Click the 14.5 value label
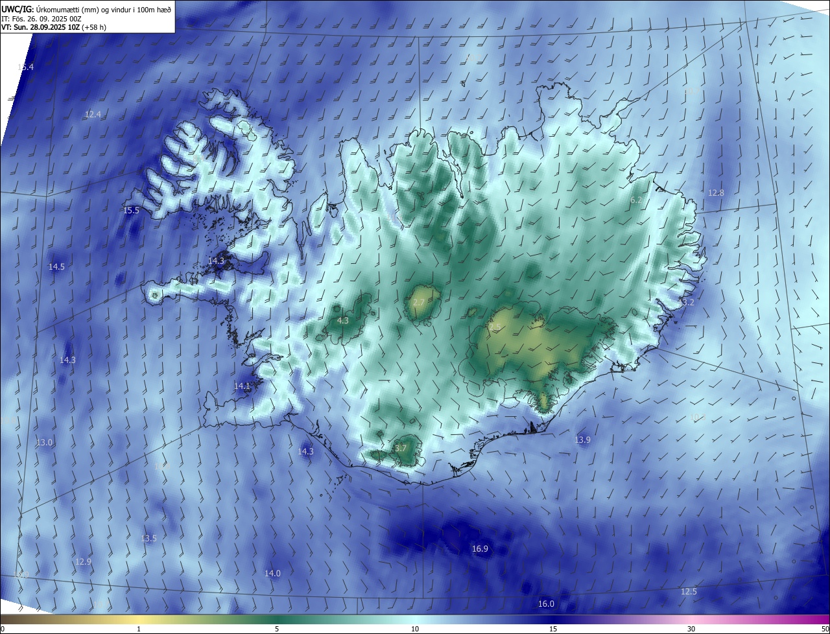The height and width of the screenshot is (634, 830). tap(56, 267)
